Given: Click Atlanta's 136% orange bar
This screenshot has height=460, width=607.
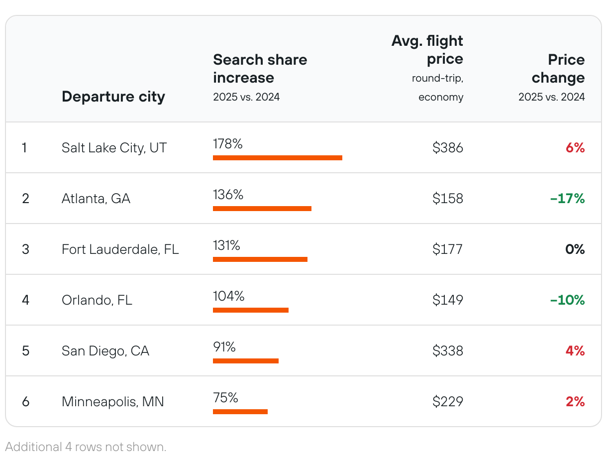Looking at the screenshot, I should (x=262, y=209).
